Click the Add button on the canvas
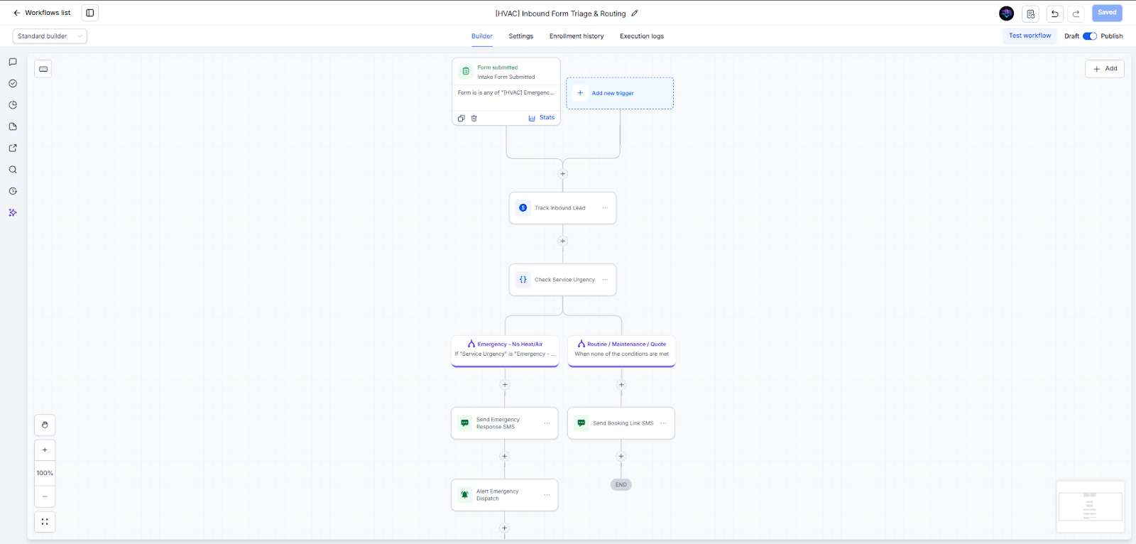The image size is (1136, 544). pos(1105,69)
